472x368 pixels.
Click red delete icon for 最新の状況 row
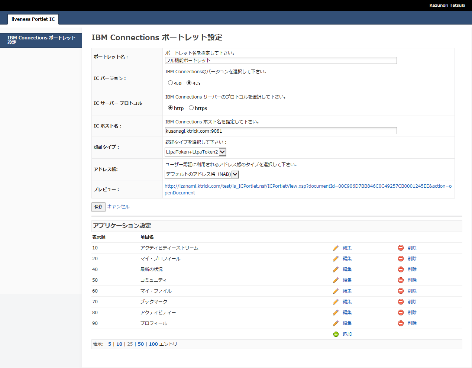[x=401, y=269]
